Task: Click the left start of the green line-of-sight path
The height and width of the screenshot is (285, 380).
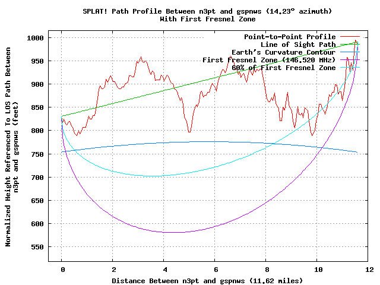Action: (62, 116)
